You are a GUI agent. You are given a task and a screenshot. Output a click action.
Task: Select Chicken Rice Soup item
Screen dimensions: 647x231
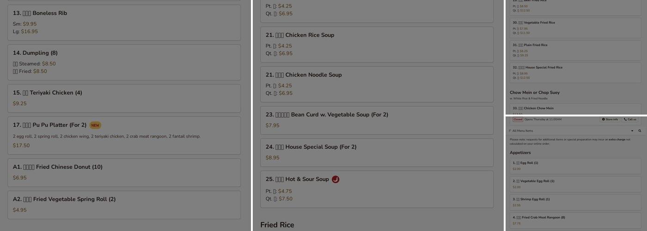pos(377,44)
